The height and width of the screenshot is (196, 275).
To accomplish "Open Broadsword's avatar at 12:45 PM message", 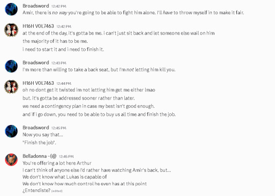I will 11,131.
